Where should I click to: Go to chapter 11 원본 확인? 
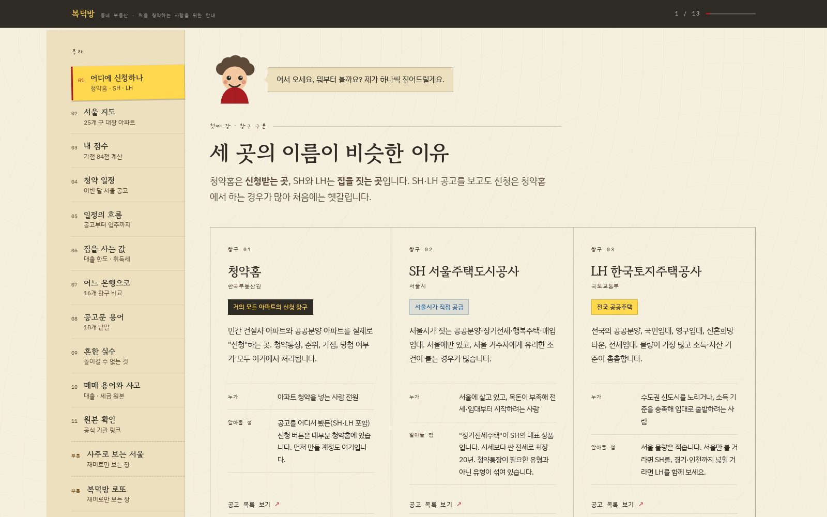pos(128,424)
